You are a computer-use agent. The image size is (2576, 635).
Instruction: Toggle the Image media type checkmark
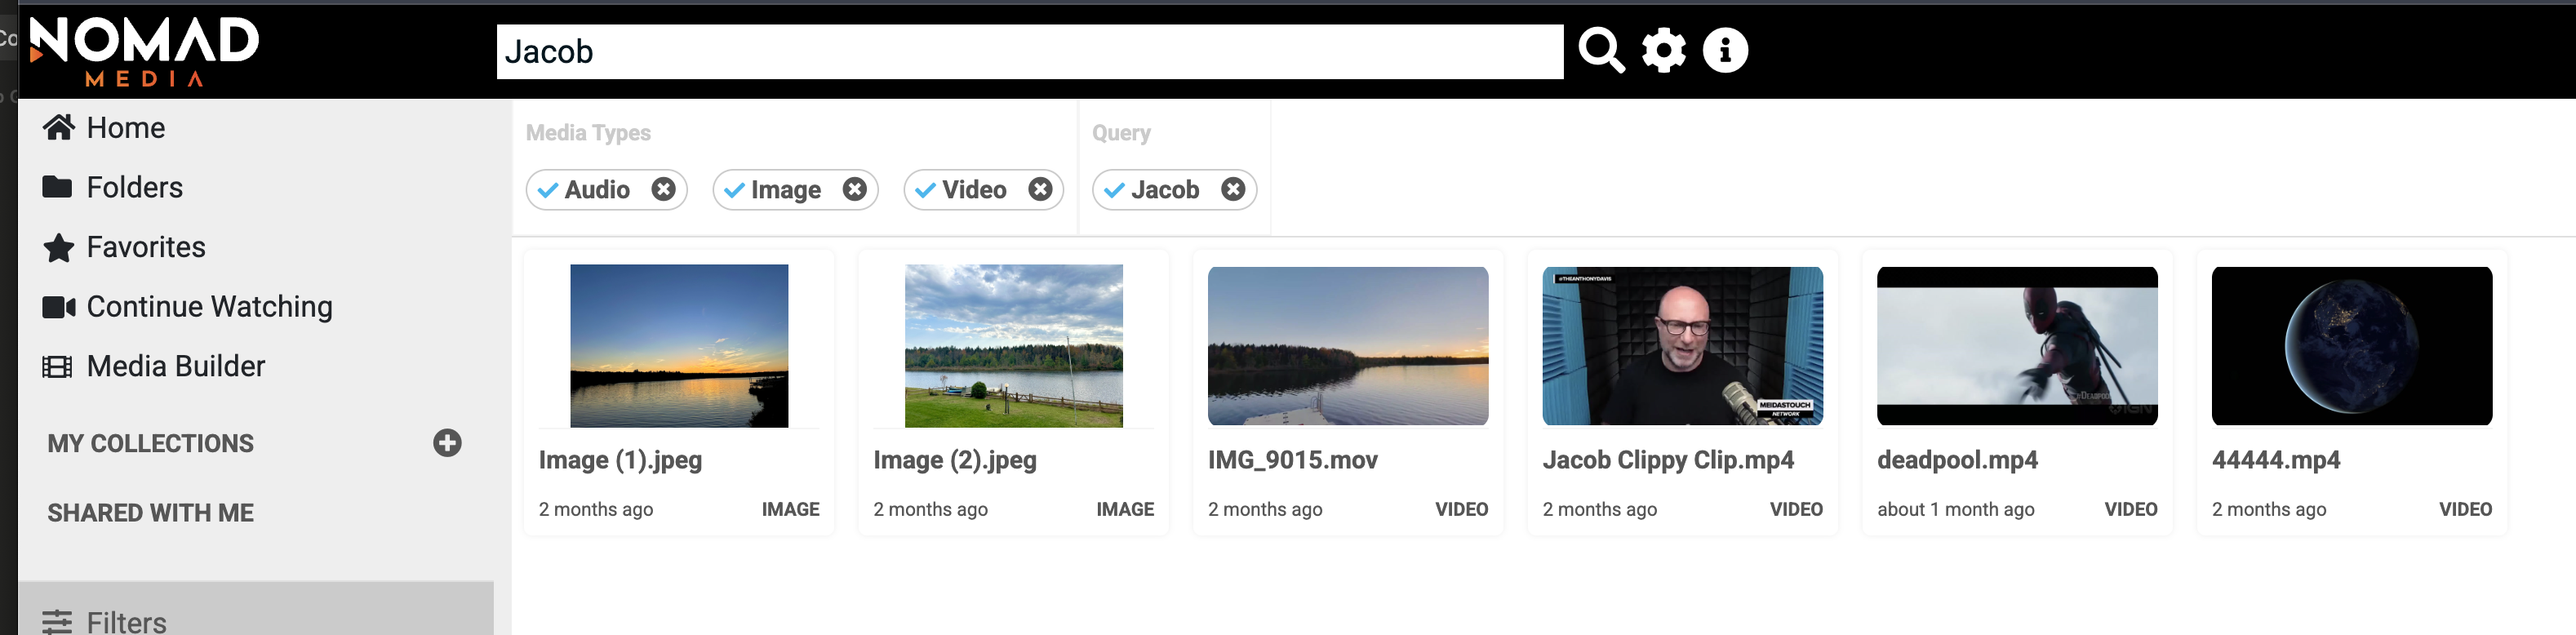point(734,190)
